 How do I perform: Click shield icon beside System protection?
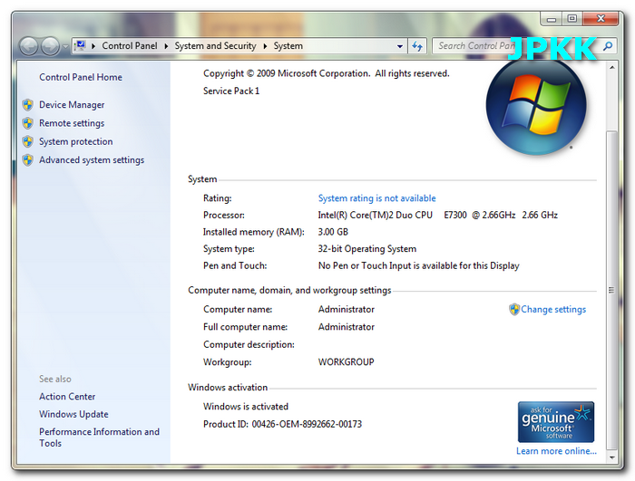click(28, 141)
